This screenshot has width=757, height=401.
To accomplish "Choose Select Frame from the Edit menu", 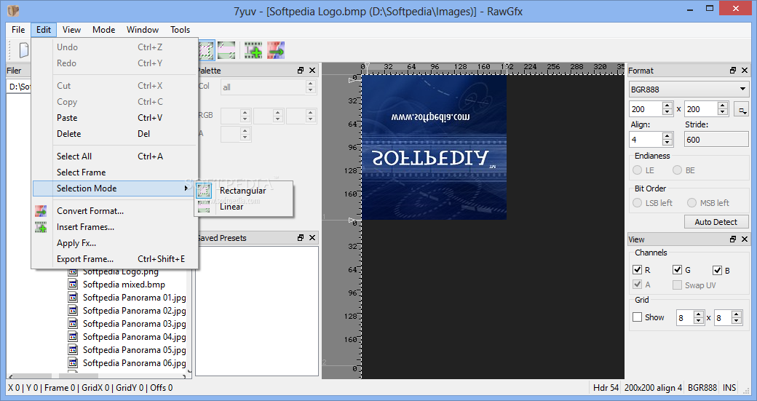I will point(115,172).
